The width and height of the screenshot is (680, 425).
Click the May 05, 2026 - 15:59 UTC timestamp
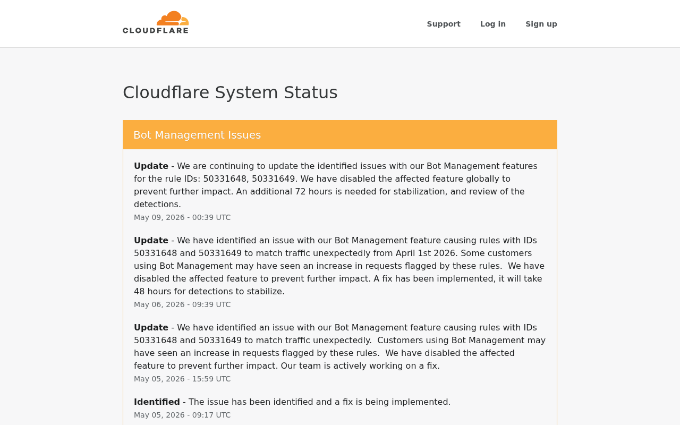coord(182,379)
